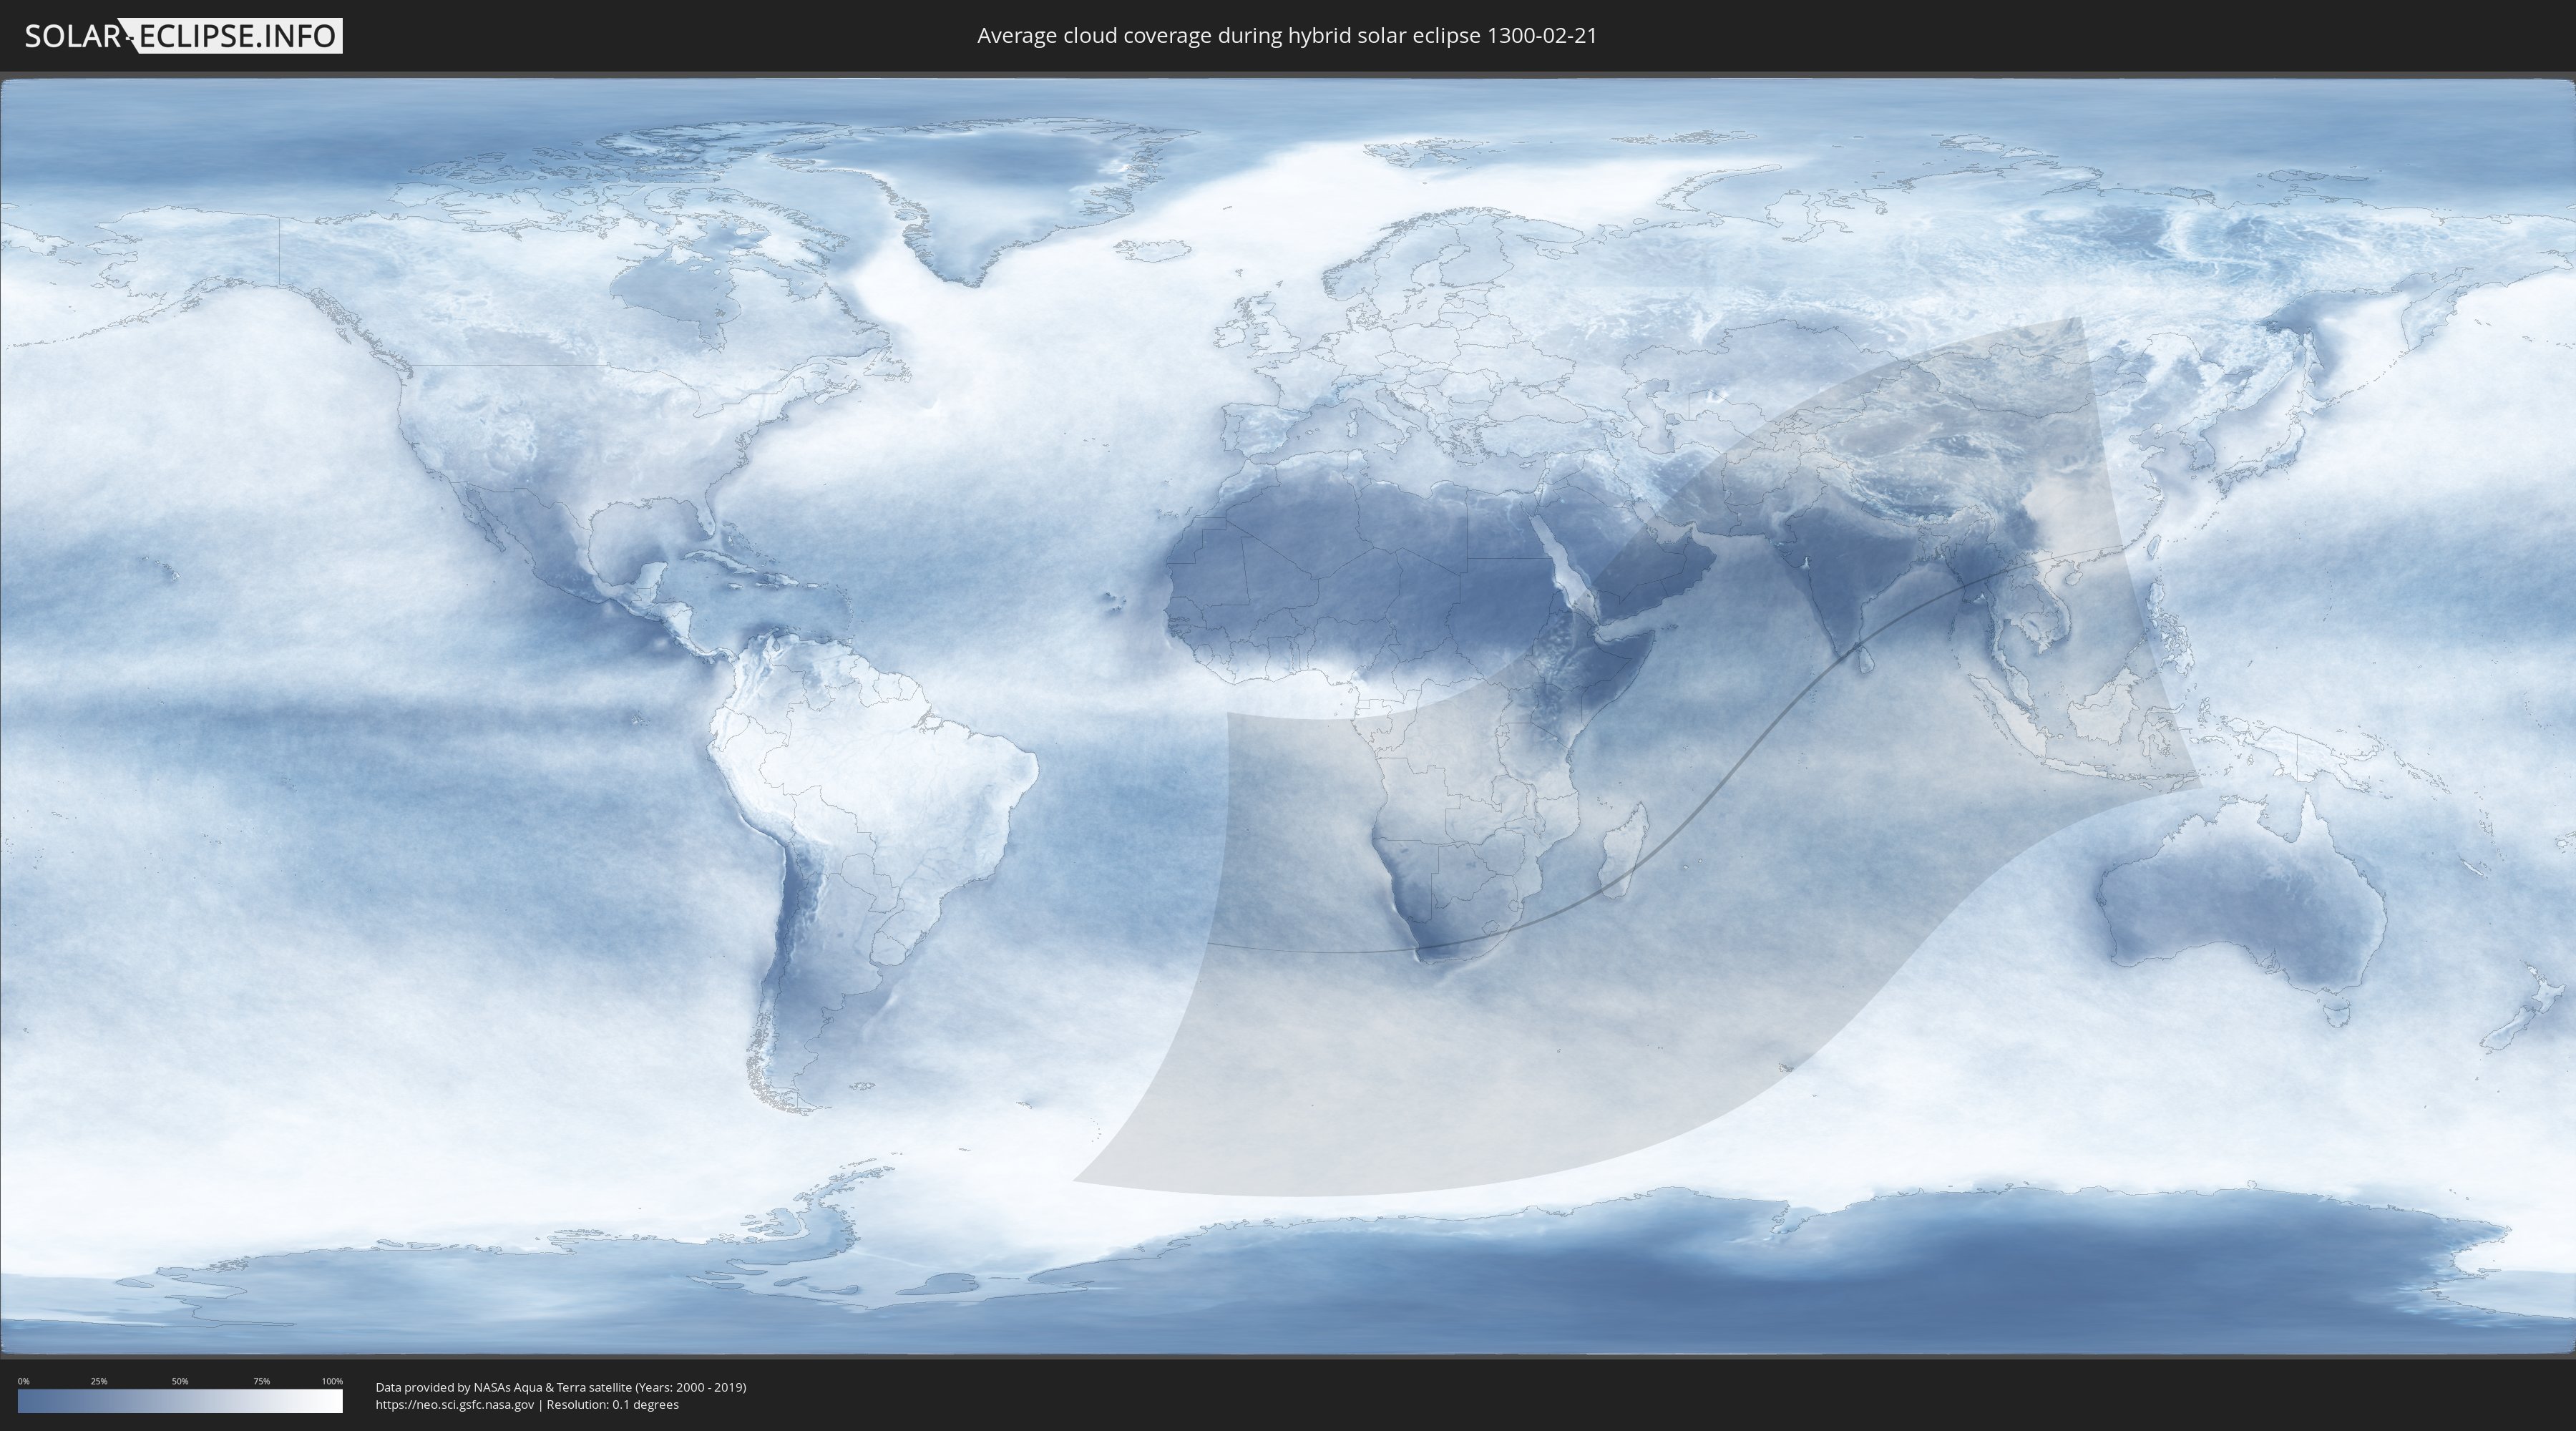
Task: Click the 50% legend label
Action: (180, 1381)
